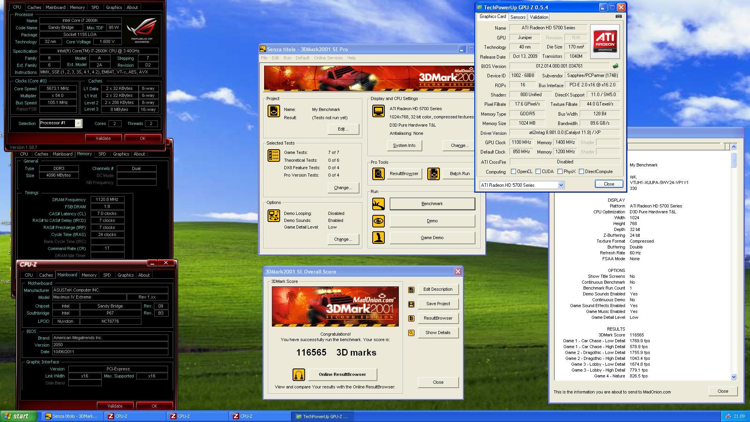Click the Selected Tests checklist icon
Screen dimensions: 750x422
(273, 156)
